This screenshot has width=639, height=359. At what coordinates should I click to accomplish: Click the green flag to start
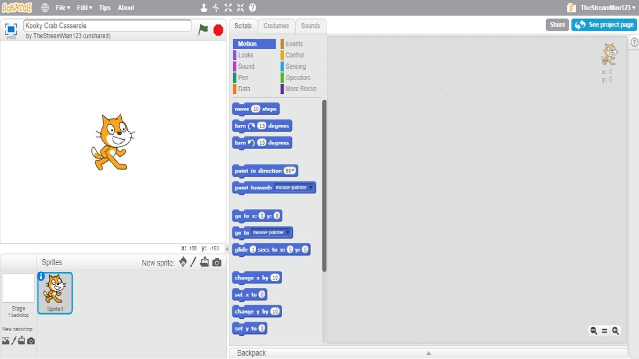[203, 29]
